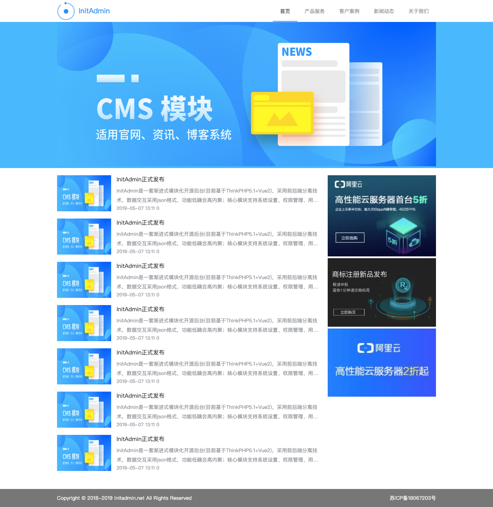
Task: Open the last InitAdmin正式发布 article title
Action: (x=140, y=439)
